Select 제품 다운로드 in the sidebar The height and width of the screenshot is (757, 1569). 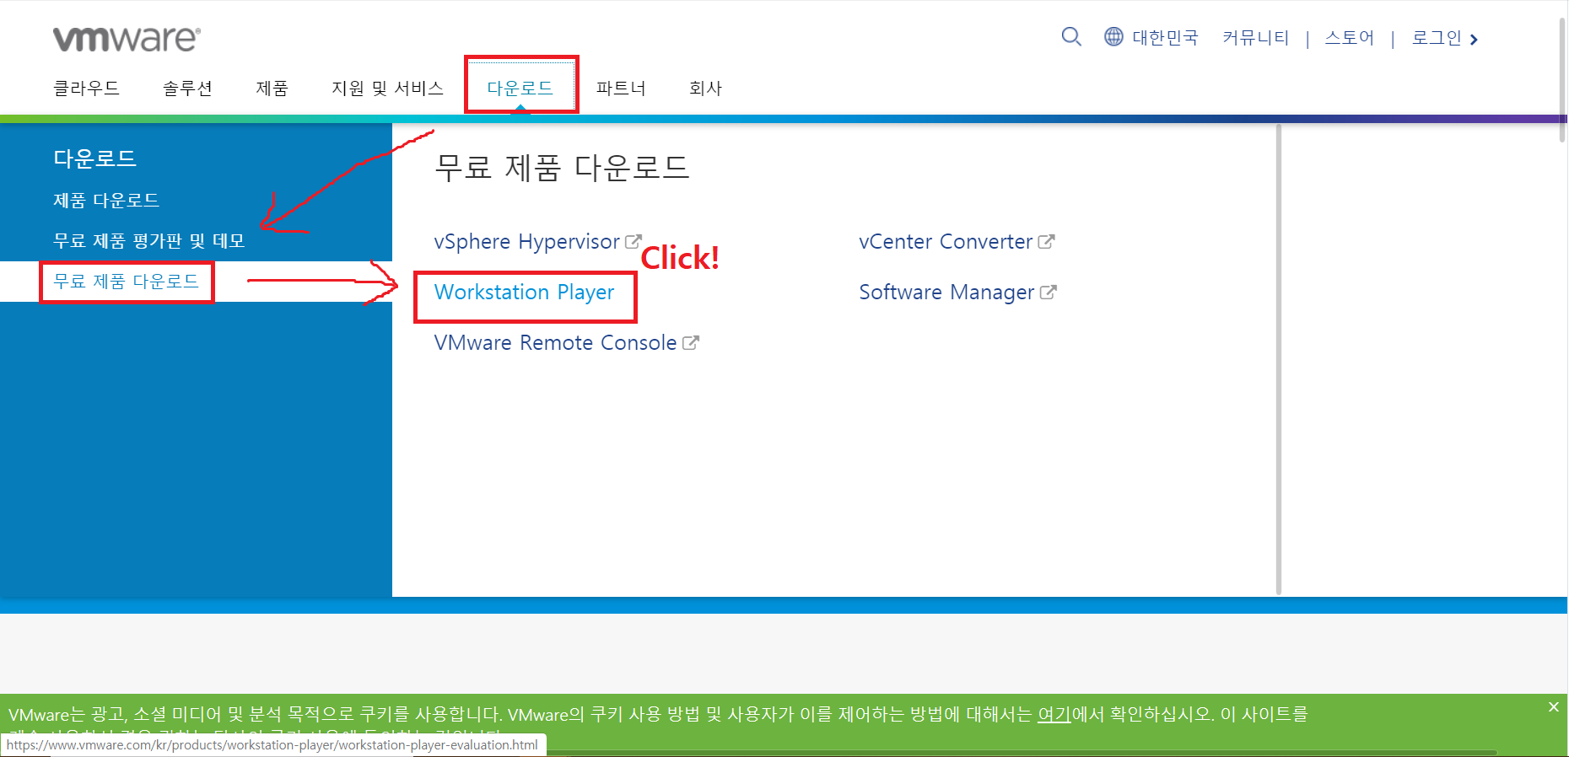tap(106, 201)
